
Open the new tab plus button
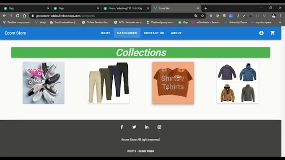(x=206, y=8)
